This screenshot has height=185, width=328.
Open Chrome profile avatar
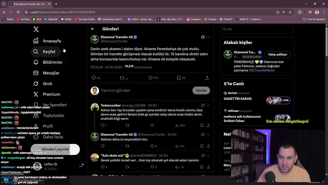point(317,12)
